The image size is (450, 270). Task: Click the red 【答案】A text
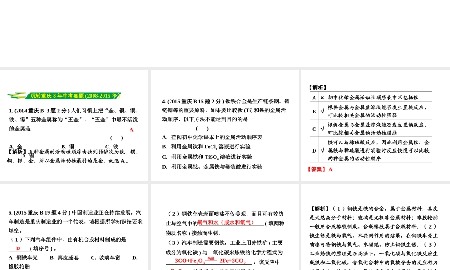[319, 170]
